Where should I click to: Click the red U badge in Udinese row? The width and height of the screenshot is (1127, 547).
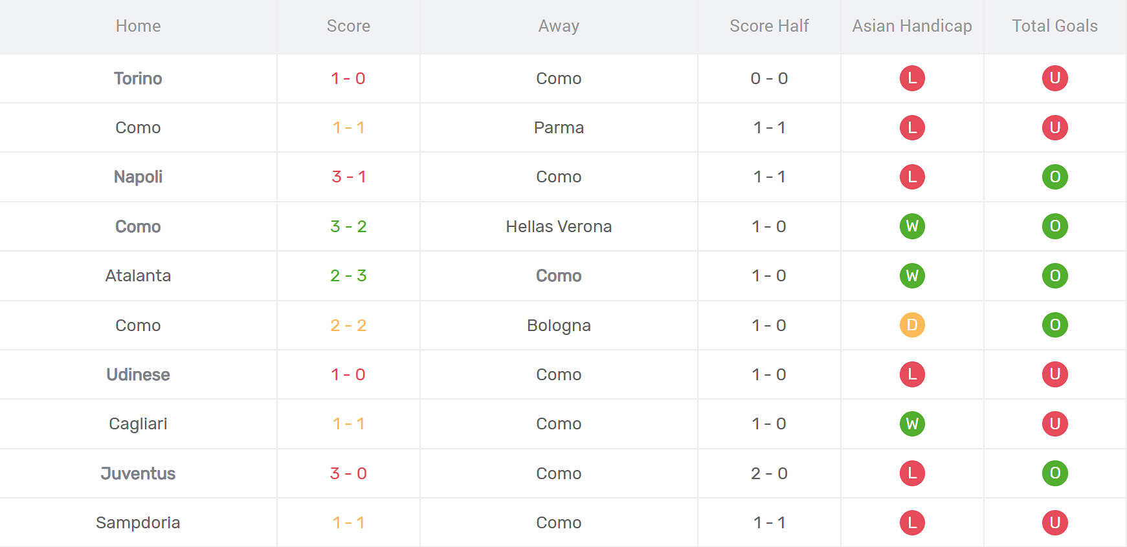coord(1054,374)
